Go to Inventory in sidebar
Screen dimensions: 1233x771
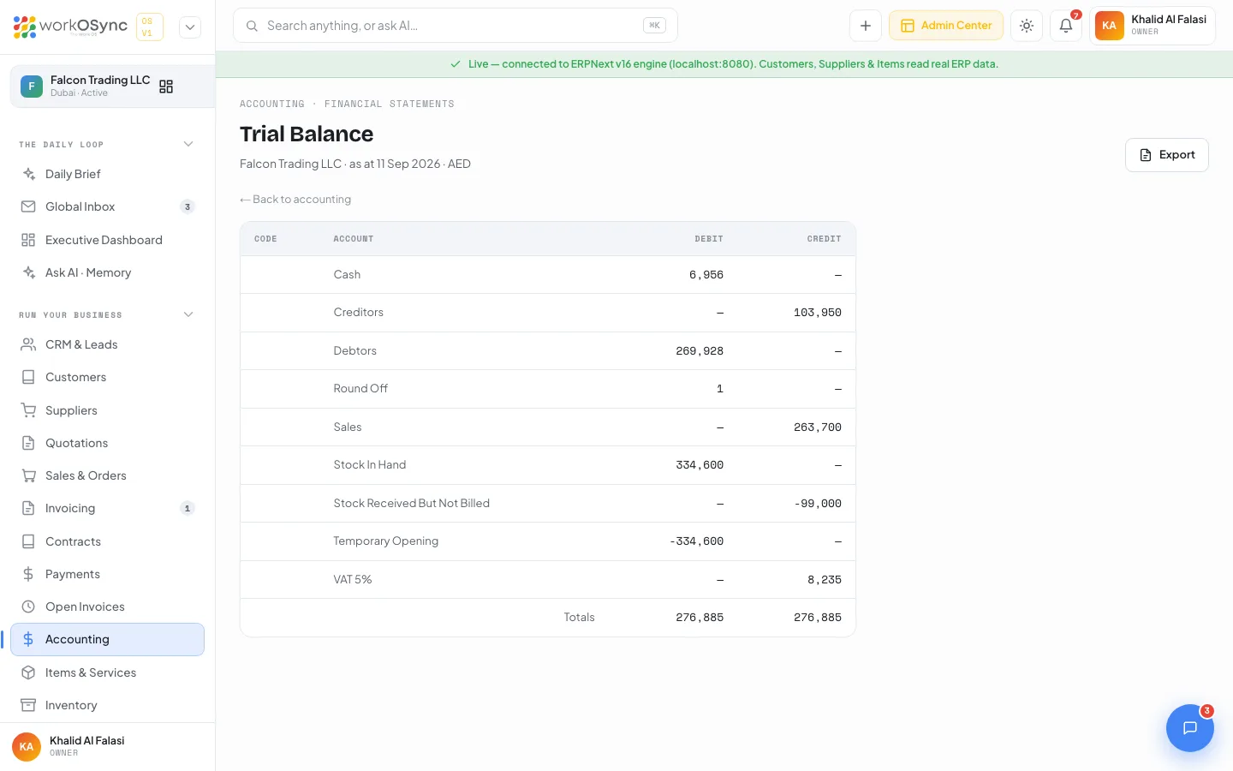(107, 705)
